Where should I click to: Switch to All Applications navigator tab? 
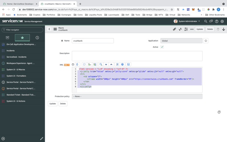point(7,38)
